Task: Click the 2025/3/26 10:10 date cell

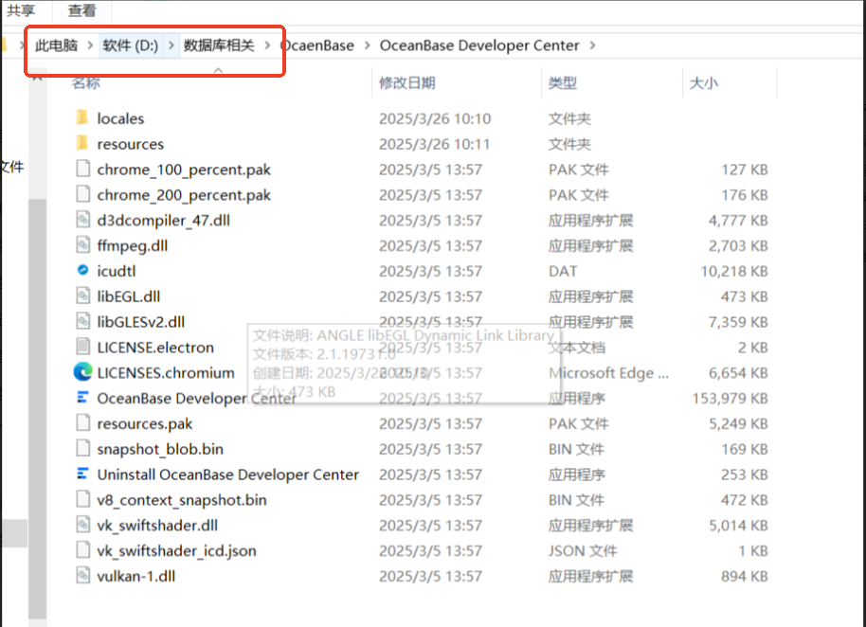Action: 435,118
